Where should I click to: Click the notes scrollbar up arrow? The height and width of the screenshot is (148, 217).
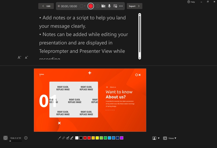coord(140,14)
